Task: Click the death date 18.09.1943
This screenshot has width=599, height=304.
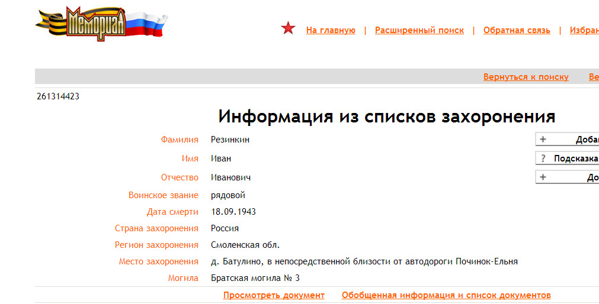Action: 233,212
